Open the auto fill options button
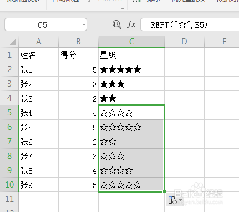239x212 pixels. pos(175,200)
